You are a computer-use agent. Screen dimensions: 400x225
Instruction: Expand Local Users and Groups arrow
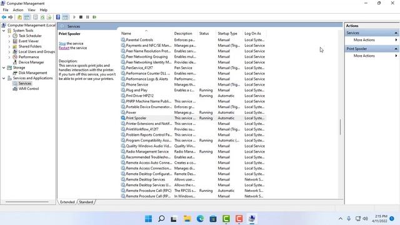point(9,52)
